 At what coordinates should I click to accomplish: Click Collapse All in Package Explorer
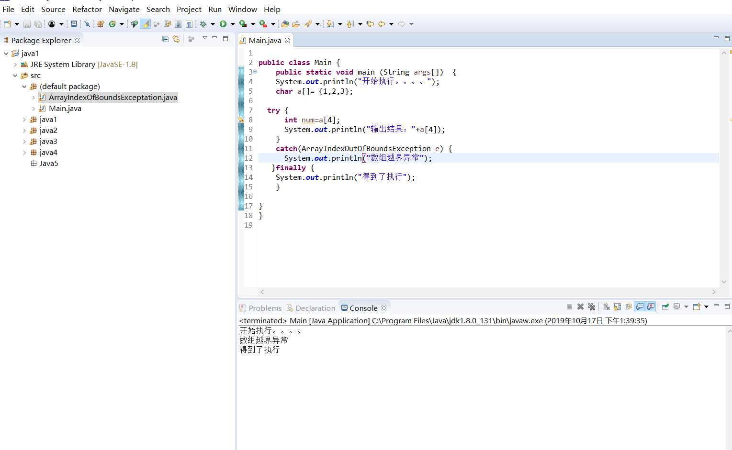(x=165, y=39)
